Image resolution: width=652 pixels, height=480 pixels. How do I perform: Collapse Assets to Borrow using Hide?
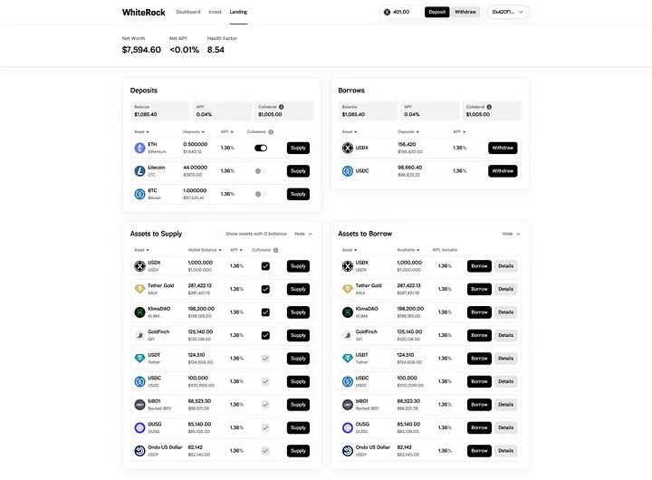click(512, 234)
